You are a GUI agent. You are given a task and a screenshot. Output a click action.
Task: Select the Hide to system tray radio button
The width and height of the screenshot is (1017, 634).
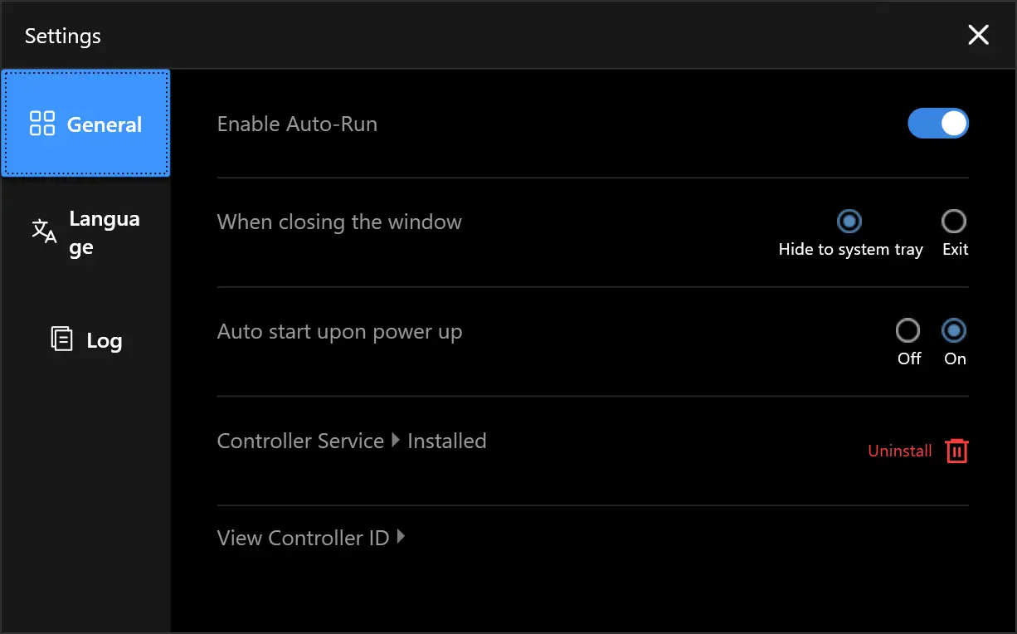pyautogui.click(x=849, y=222)
